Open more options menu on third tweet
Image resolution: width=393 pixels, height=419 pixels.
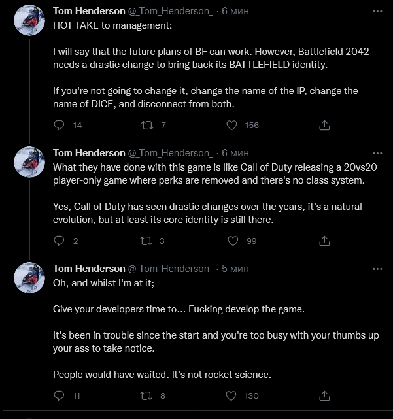pos(377,269)
